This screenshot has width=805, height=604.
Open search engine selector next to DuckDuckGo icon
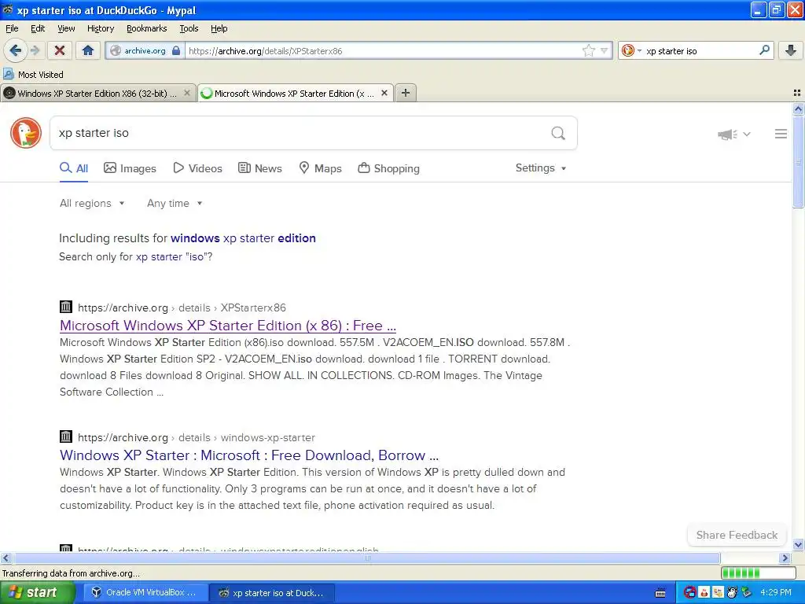[639, 50]
